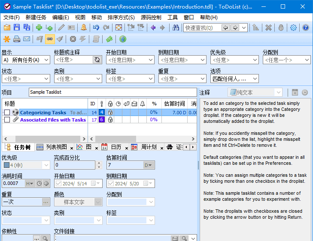313x241 pixels.
Task: Browse for file link folder button
Action: (175, 238)
